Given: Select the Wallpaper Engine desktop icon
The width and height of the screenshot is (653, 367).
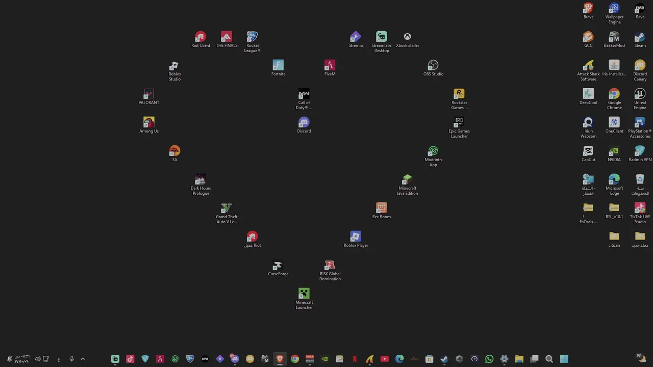Looking at the screenshot, I should pos(614,13).
